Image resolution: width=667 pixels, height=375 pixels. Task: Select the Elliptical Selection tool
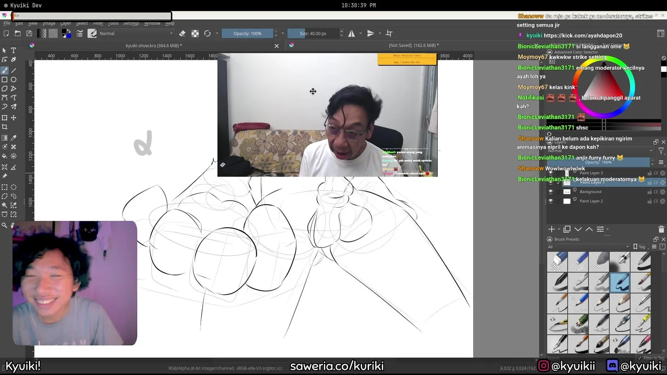coord(14,187)
